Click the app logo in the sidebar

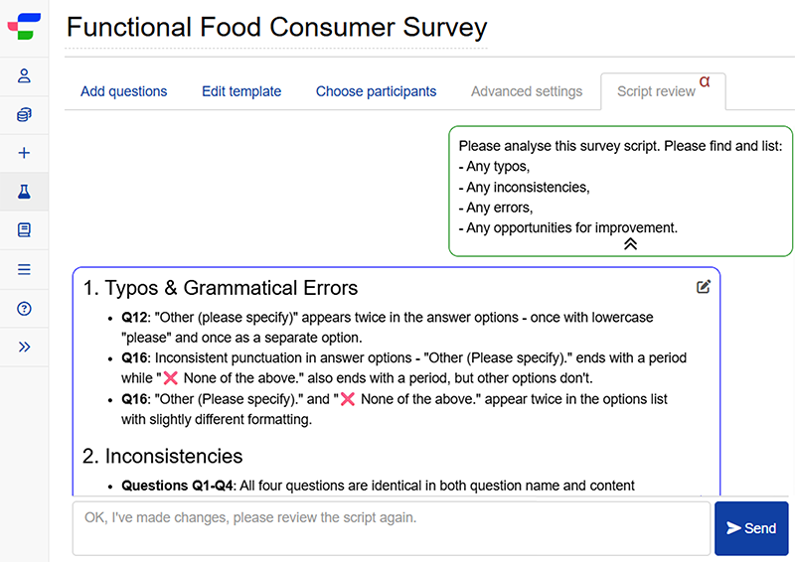[24, 27]
